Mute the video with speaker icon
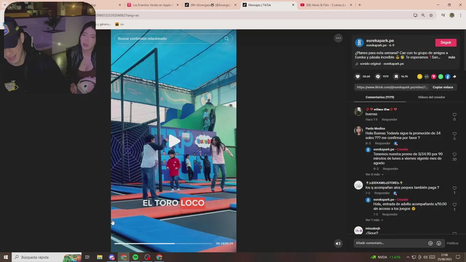This screenshot has width=466, height=262. pyautogui.click(x=338, y=243)
